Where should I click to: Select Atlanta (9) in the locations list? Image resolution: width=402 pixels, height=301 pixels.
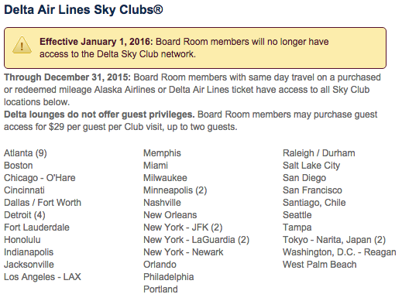tap(26, 153)
